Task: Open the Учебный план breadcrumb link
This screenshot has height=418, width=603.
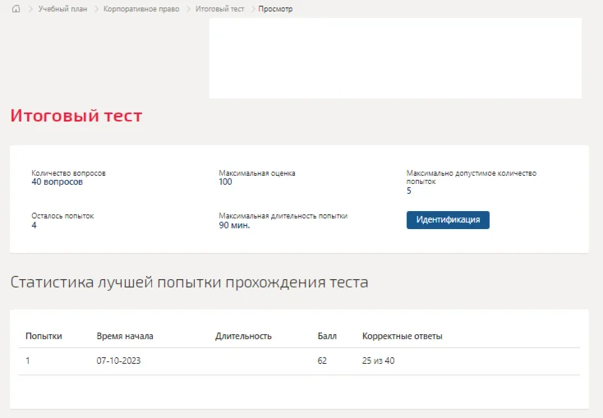Action: click(x=62, y=9)
